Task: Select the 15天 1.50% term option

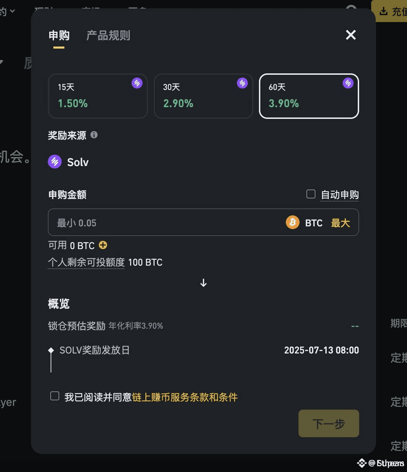Action: tap(98, 96)
